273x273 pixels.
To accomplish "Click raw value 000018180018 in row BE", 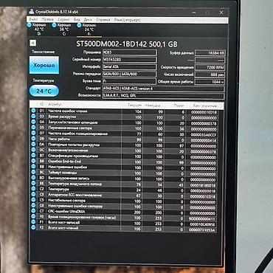I will coord(203,185).
